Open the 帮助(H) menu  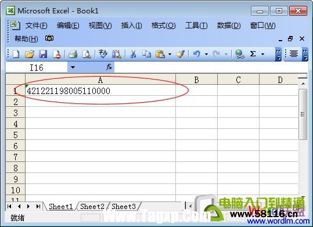tap(26, 38)
